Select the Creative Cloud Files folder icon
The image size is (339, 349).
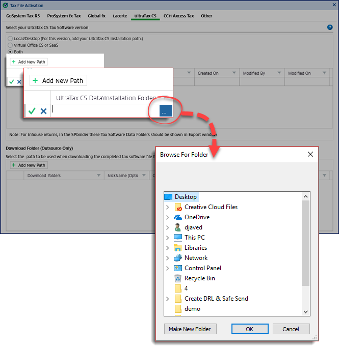pyautogui.click(x=178, y=207)
